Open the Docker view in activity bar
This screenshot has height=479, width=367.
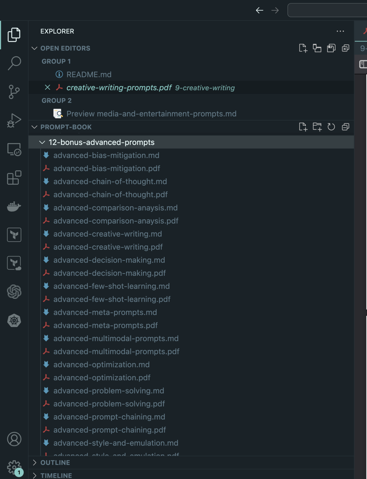(14, 206)
